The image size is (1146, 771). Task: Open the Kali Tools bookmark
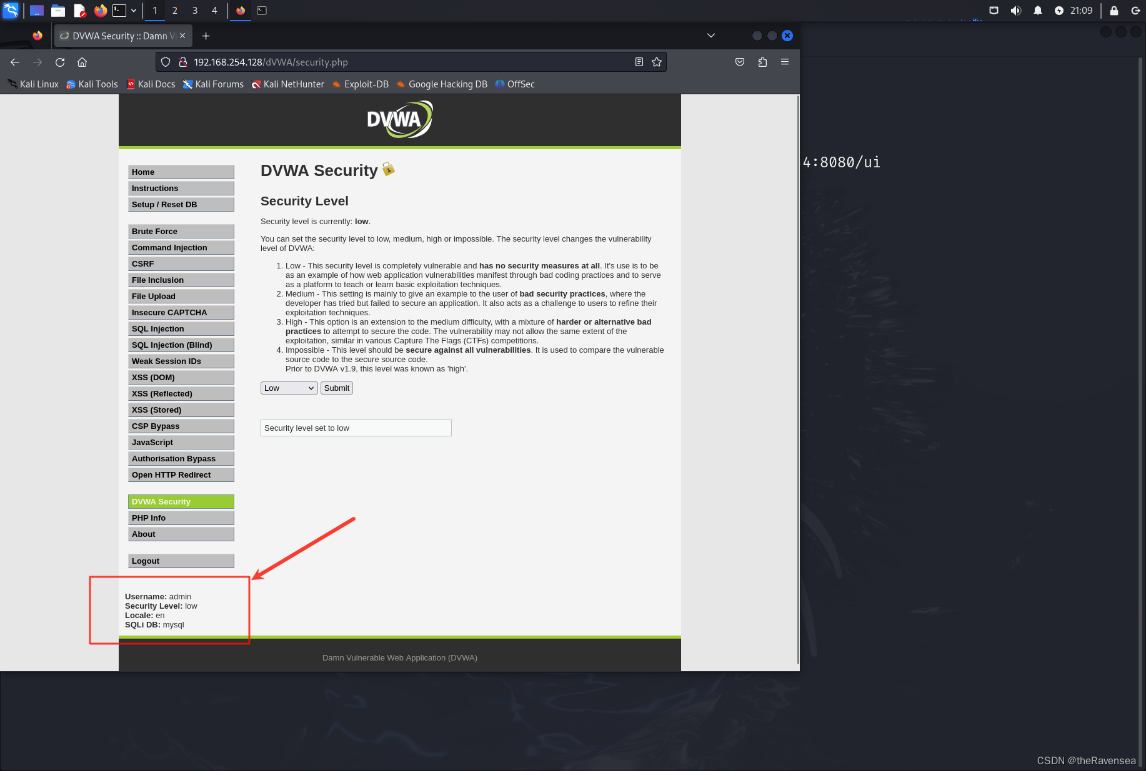[92, 84]
